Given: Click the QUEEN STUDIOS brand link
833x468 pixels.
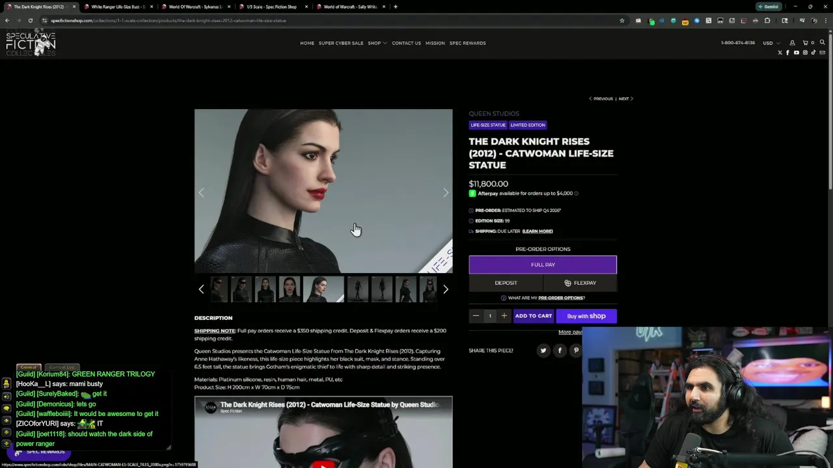Looking at the screenshot, I should [494, 114].
